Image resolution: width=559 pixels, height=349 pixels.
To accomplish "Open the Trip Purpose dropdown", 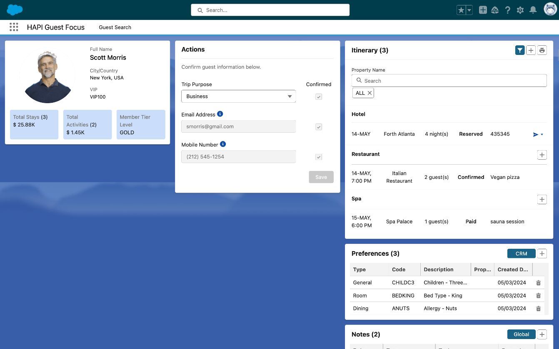I will point(238,97).
